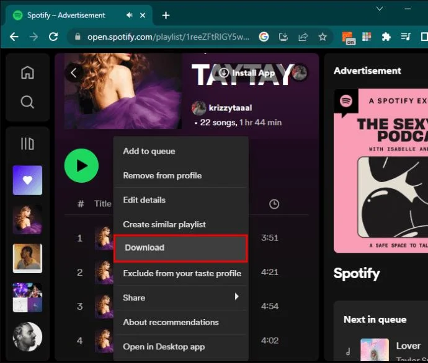Click the Title column header
The width and height of the screenshot is (428, 363).
(103, 204)
